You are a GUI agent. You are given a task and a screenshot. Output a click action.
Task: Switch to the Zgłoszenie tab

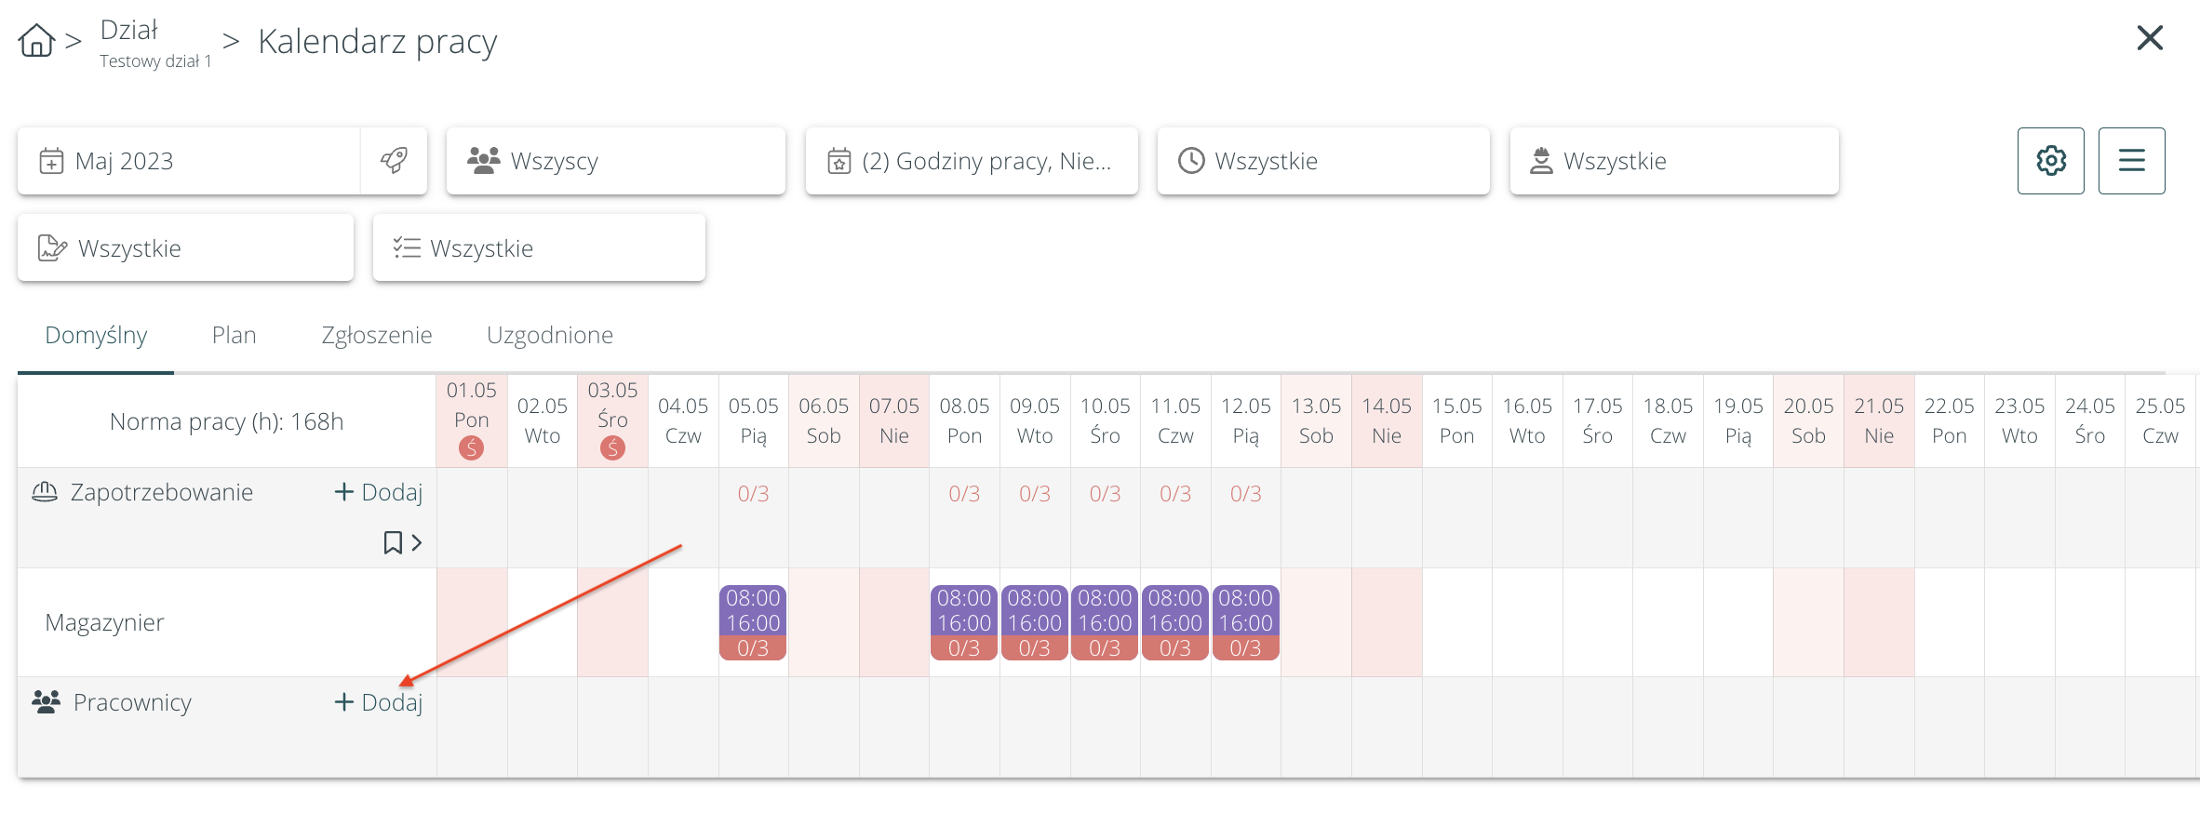[x=376, y=335]
